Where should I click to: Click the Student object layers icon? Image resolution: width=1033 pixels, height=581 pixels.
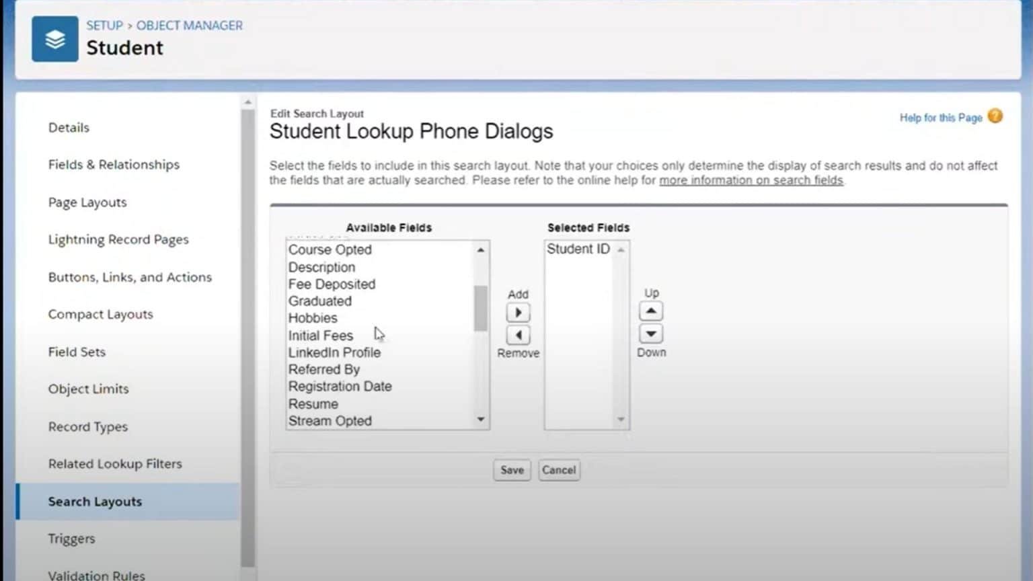click(54, 38)
